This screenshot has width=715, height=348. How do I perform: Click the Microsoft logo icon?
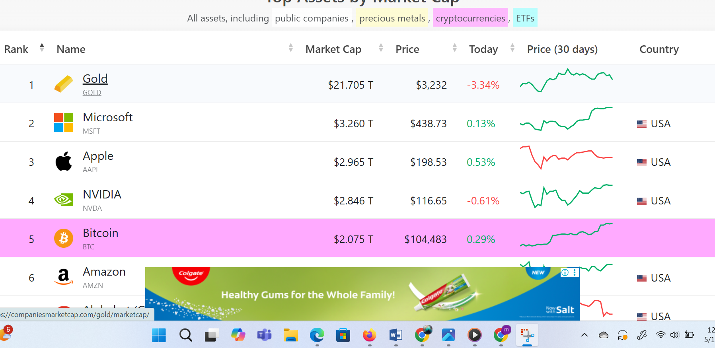point(64,122)
